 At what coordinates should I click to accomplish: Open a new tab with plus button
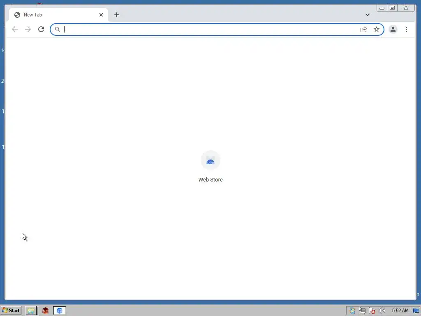click(x=116, y=15)
